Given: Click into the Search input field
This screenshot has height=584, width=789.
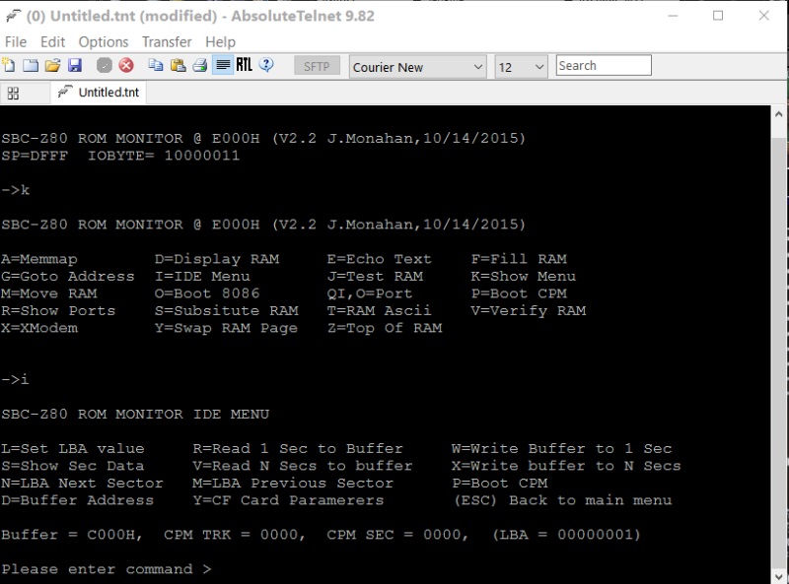Looking at the screenshot, I should 604,65.
